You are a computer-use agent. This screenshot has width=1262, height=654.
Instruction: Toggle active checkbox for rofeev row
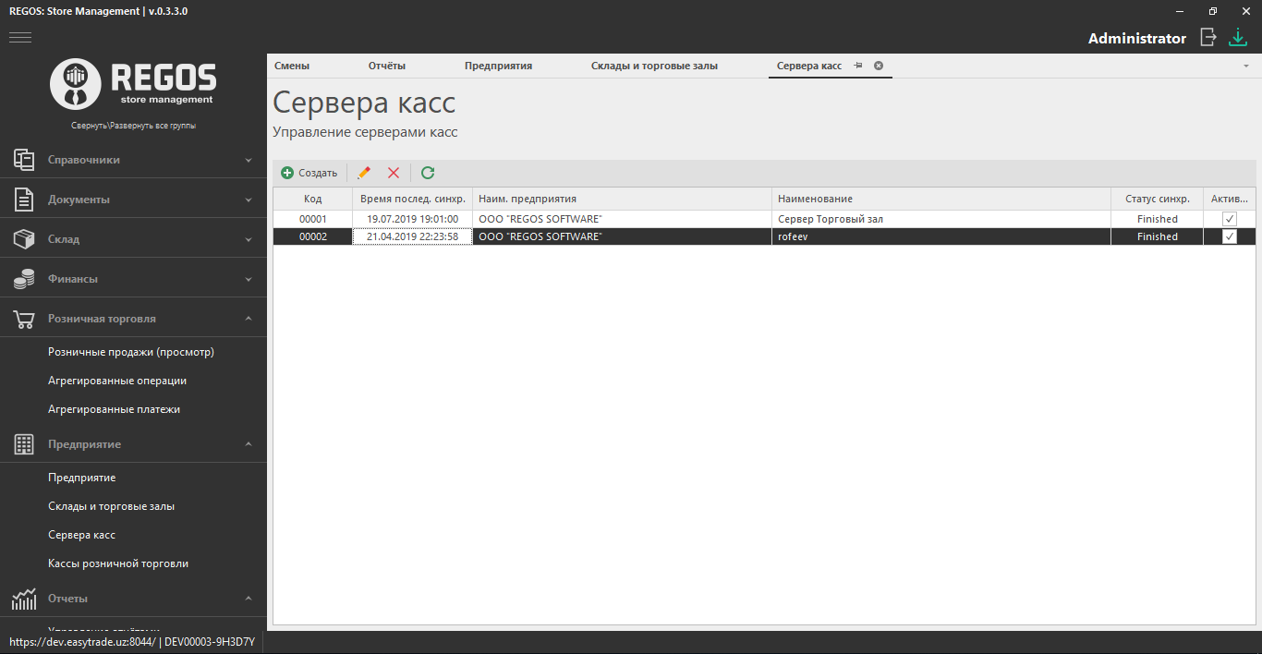click(1230, 236)
